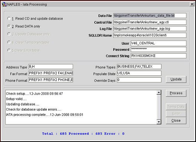This screenshot has width=196, height=142.
Task: Click the log scrollbar track
Action: 159,107
